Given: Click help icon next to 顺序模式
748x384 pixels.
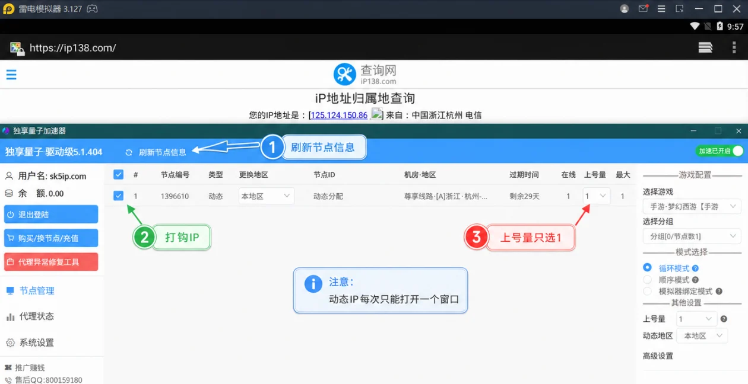Looking at the screenshot, I should pyautogui.click(x=695, y=280).
